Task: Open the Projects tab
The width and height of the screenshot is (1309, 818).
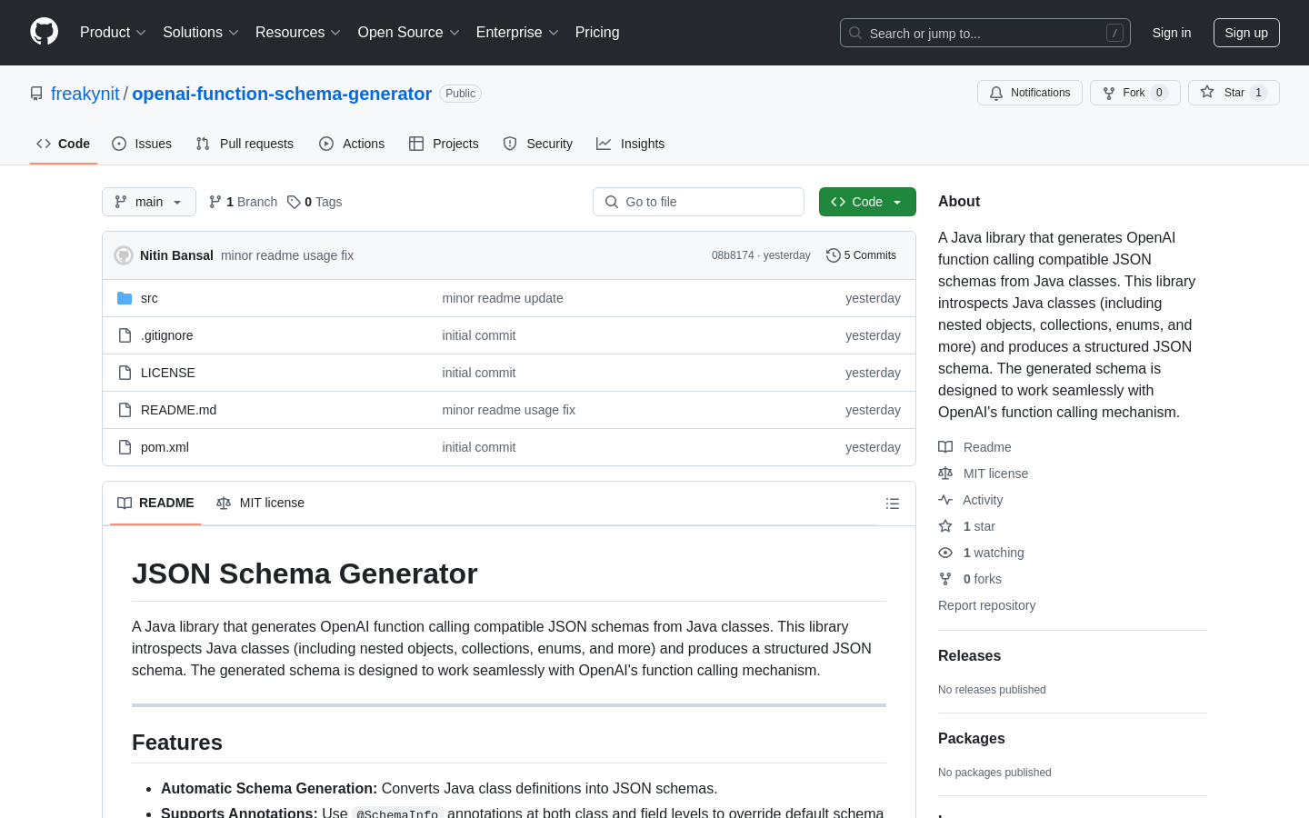Action: 444,144
